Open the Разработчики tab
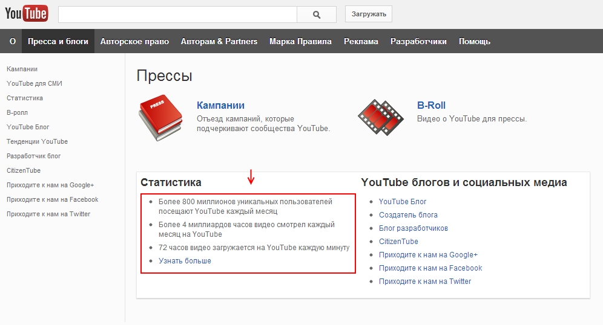The height and width of the screenshot is (325, 603). (x=418, y=41)
